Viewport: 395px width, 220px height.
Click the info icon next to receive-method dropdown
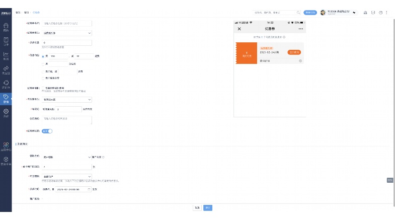pos(103,157)
